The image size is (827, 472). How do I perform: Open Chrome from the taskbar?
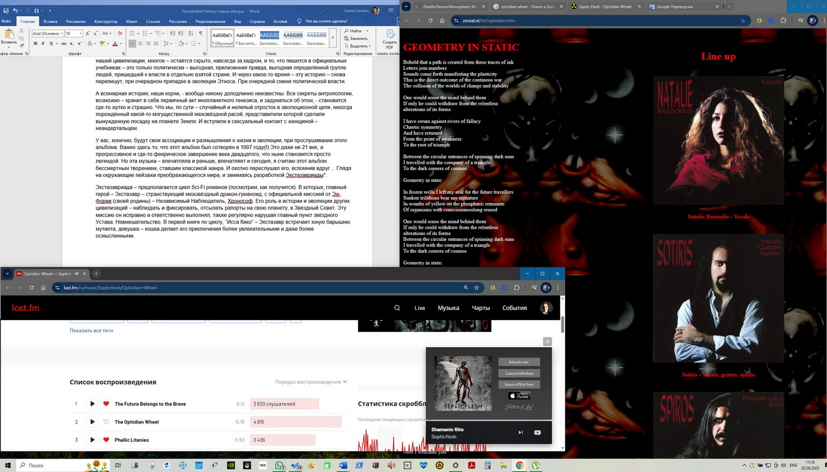tap(520, 465)
